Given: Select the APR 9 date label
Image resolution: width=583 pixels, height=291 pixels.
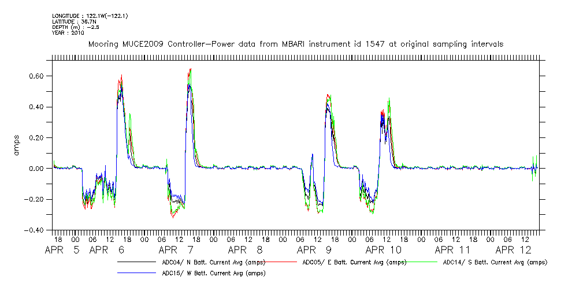Looking at the screenshot, I should point(315,250).
